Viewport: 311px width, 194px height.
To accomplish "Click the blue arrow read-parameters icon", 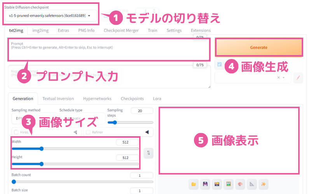I will point(220,64).
